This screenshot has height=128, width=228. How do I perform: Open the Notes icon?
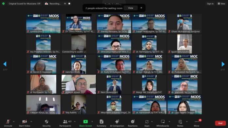[180, 121]
